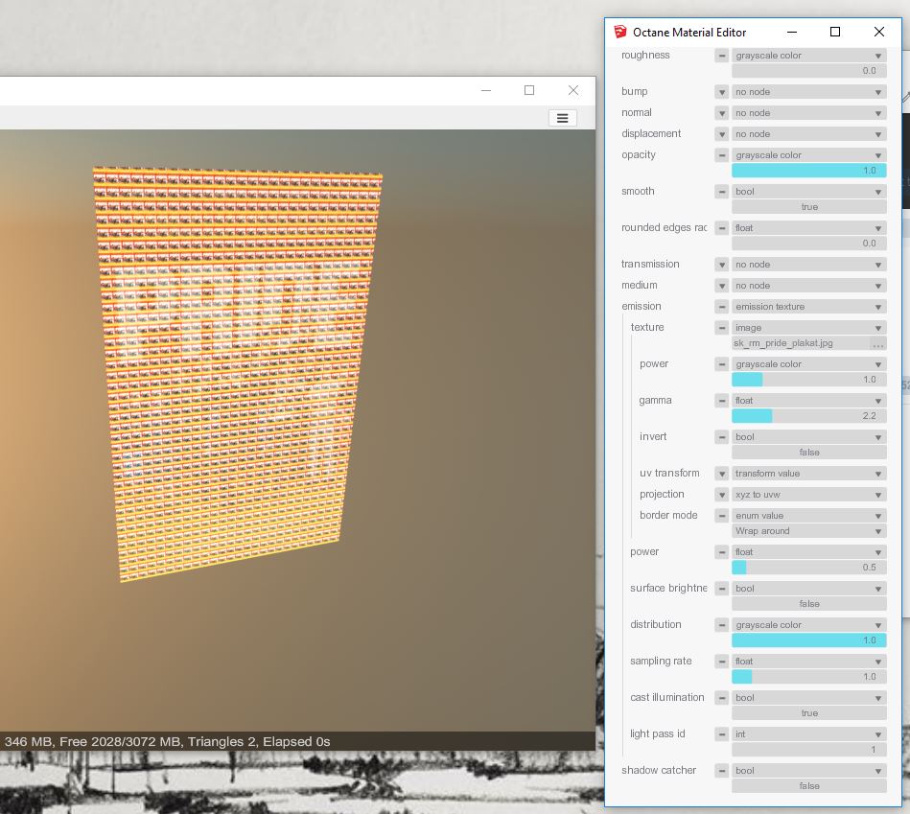Open the hamburger menu in the render window

tap(562, 118)
